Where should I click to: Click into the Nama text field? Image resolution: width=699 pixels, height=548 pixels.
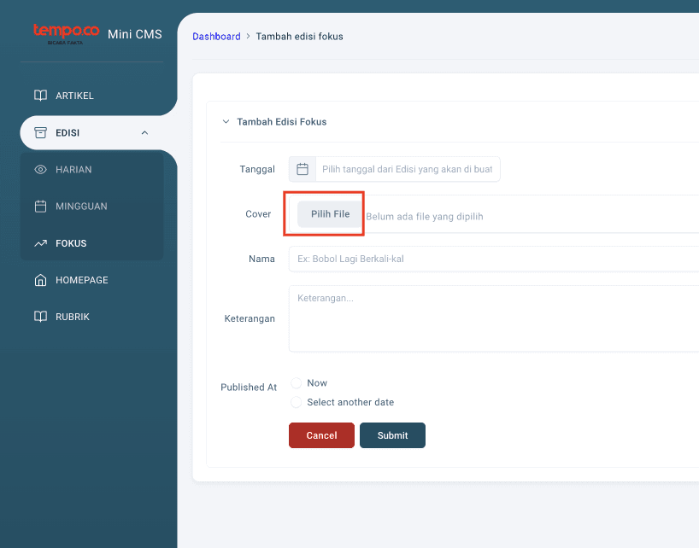point(494,259)
